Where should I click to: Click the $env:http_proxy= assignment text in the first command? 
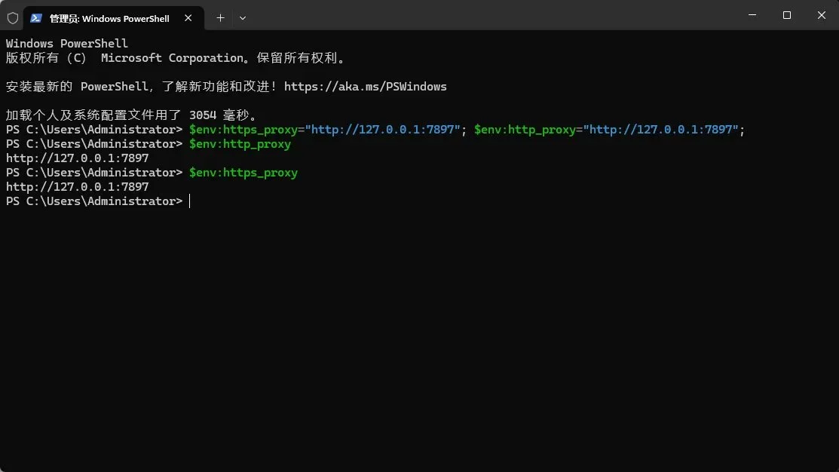click(528, 130)
